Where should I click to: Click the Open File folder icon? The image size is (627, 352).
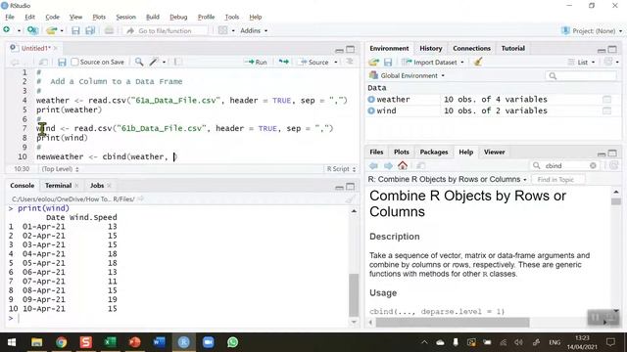click(51, 30)
